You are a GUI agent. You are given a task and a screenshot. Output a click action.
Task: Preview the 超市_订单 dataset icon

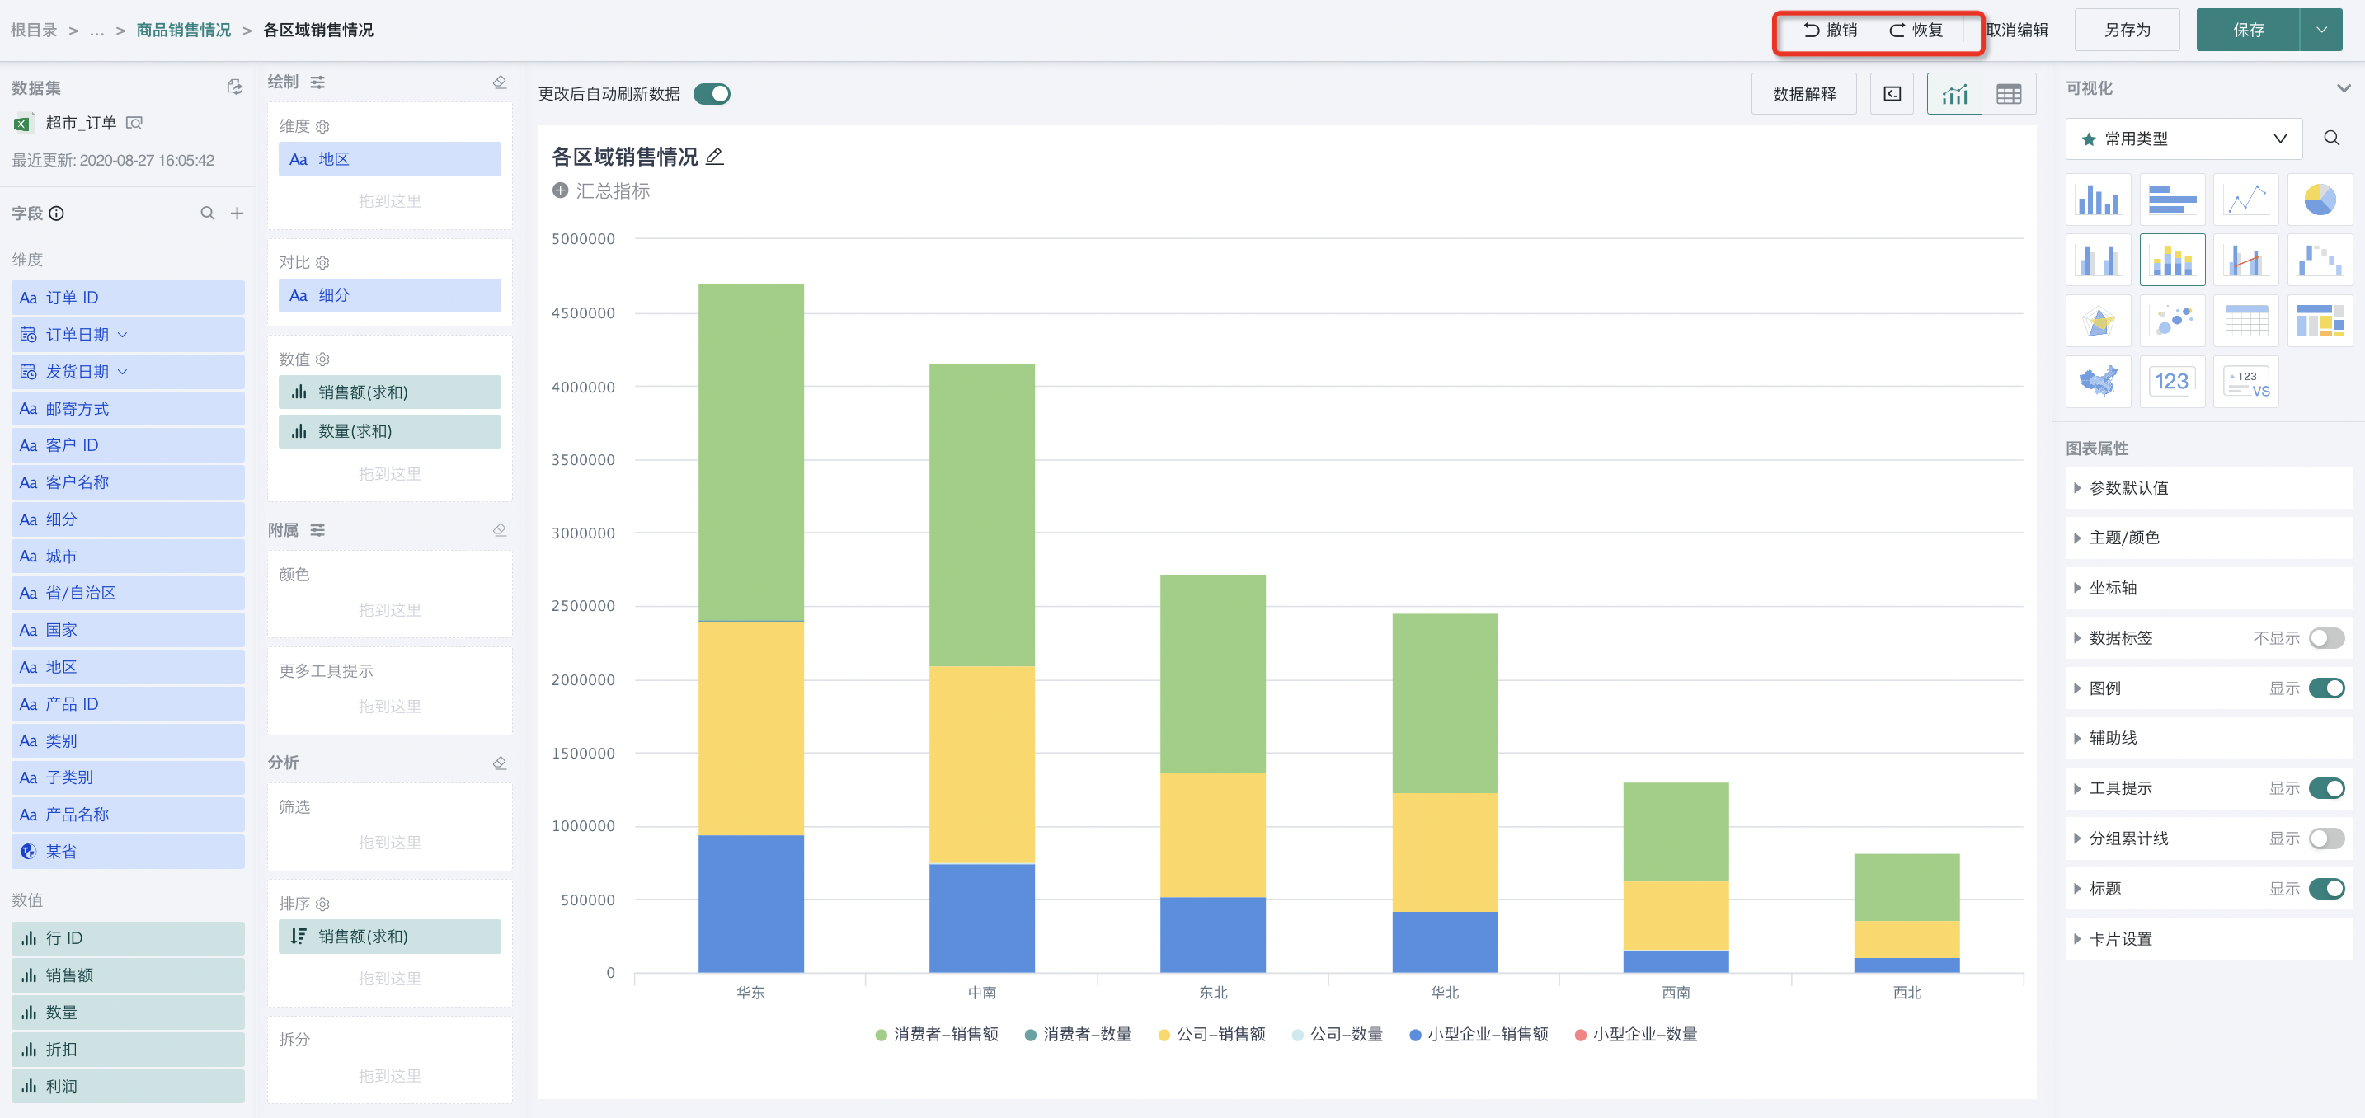pyautogui.click(x=134, y=123)
